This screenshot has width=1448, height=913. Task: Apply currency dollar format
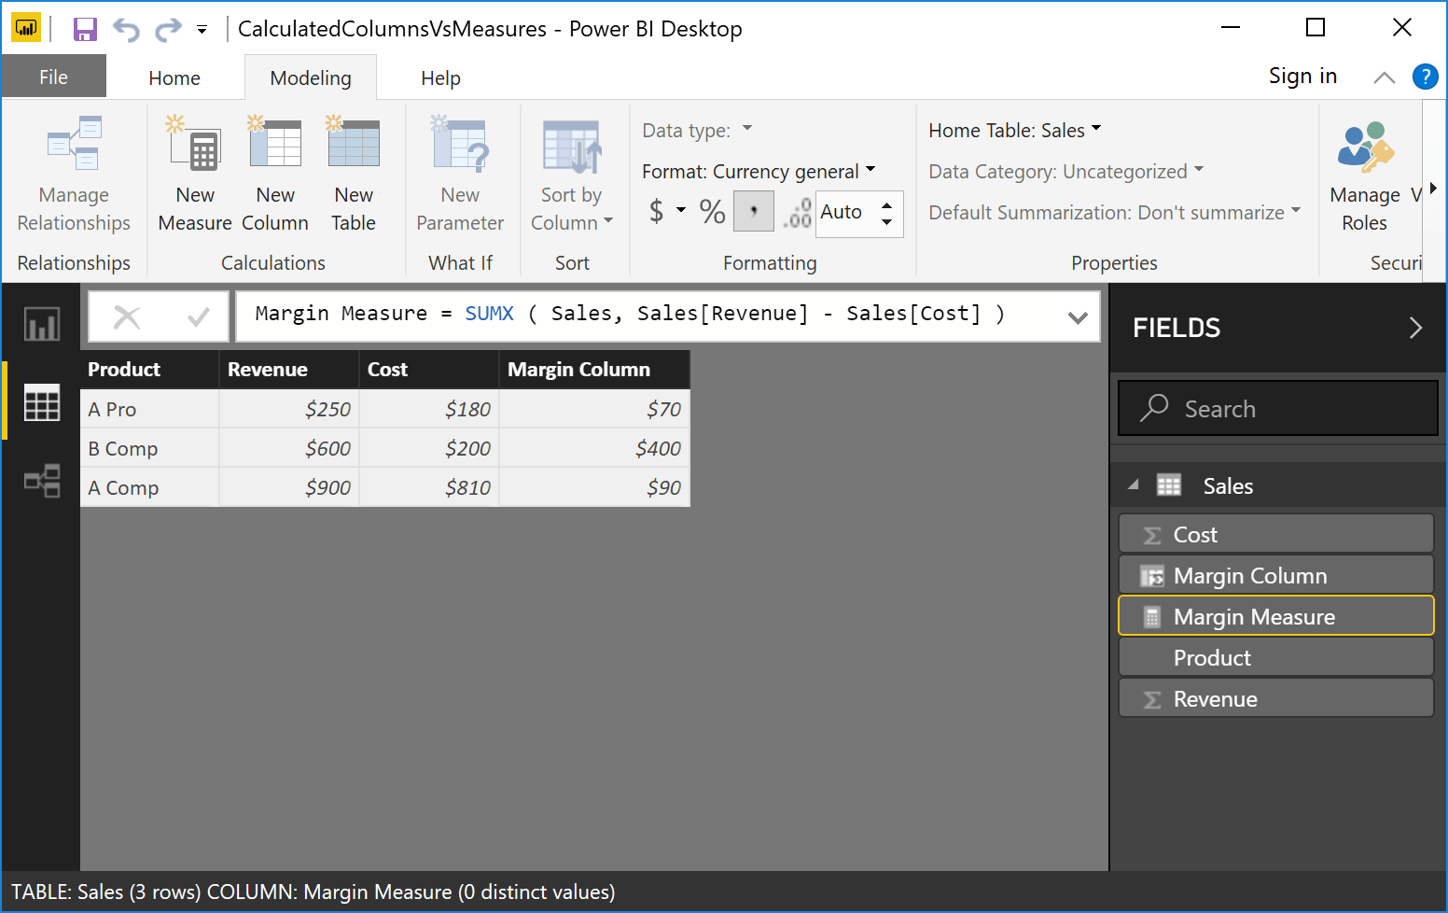pyautogui.click(x=657, y=212)
